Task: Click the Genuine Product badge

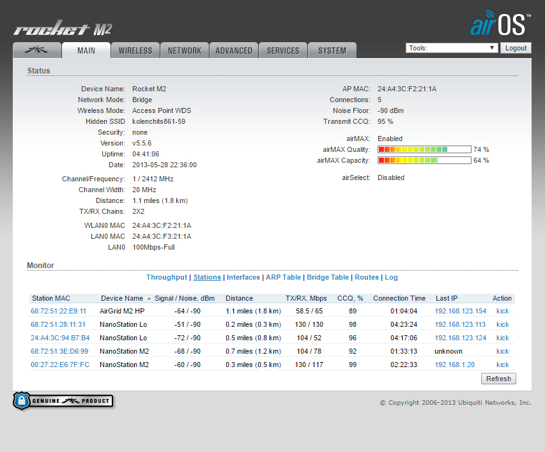Action: tap(63, 401)
